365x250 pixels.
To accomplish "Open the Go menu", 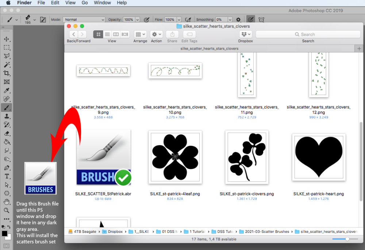I will pos(85,3).
